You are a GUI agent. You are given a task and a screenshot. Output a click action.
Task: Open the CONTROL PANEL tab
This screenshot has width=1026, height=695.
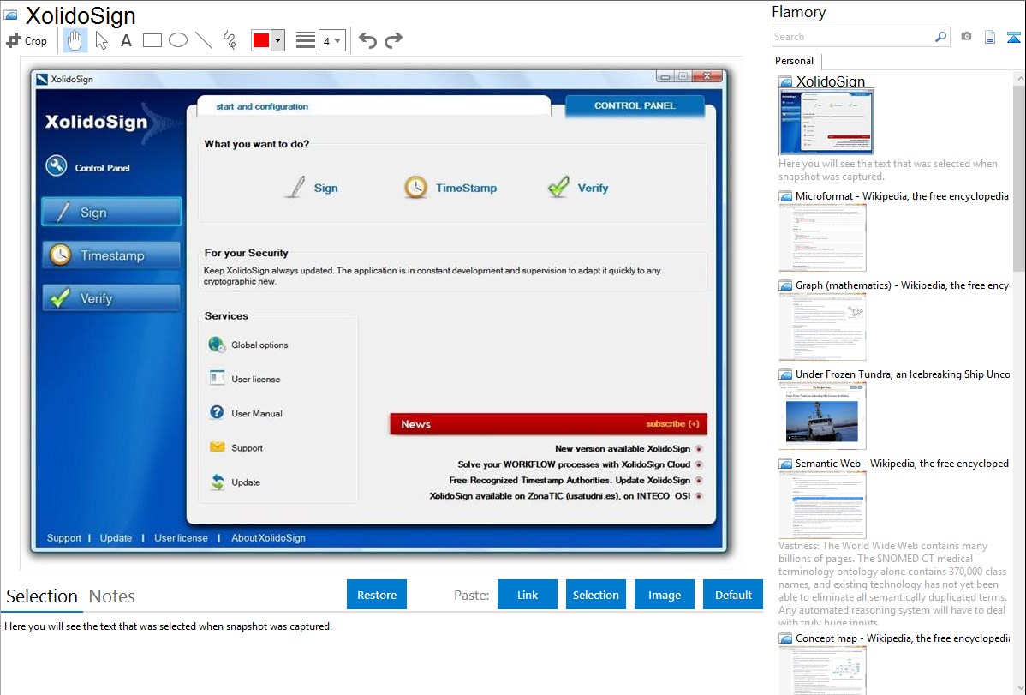pyautogui.click(x=635, y=105)
